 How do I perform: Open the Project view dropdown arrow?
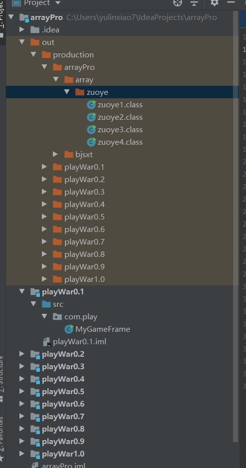click(58, 2)
